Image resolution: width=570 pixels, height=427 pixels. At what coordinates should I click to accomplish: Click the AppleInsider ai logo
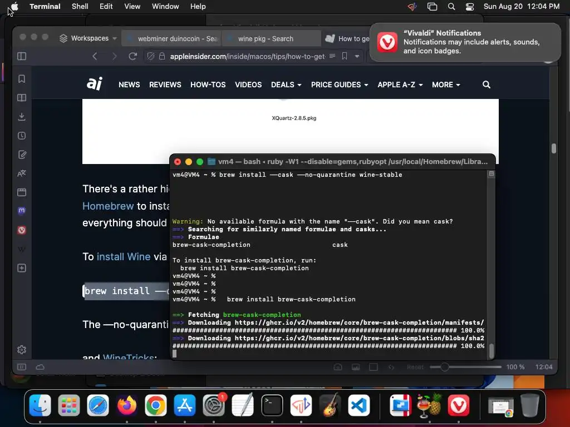click(95, 84)
